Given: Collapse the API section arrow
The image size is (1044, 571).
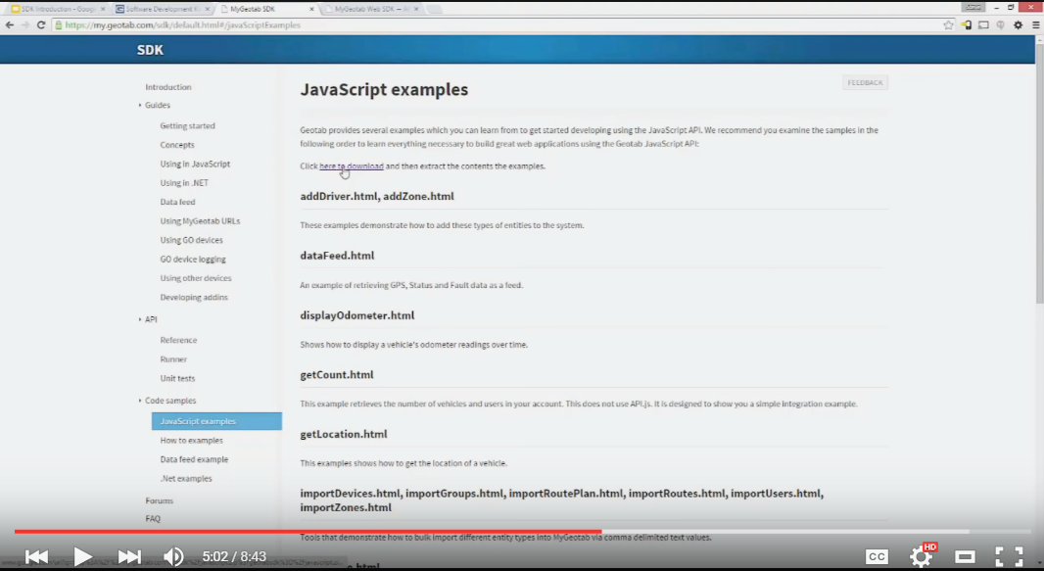Looking at the screenshot, I should (140, 319).
